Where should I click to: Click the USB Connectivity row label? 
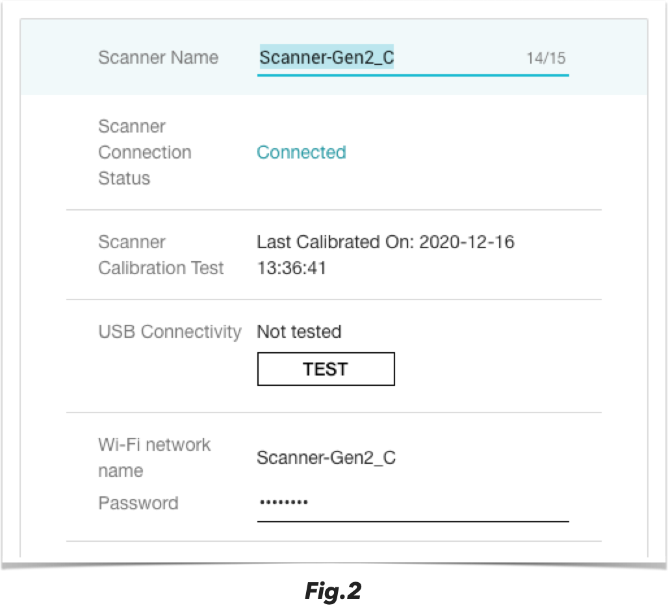point(170,331)
